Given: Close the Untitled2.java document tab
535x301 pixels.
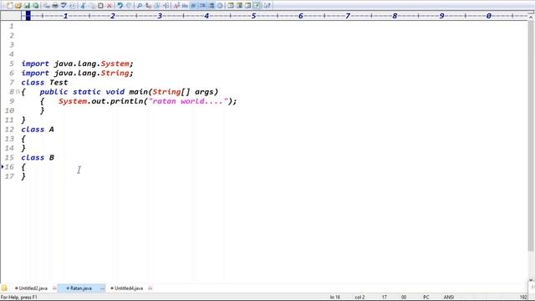Looking at the screenshot, I should pos(54,288).
